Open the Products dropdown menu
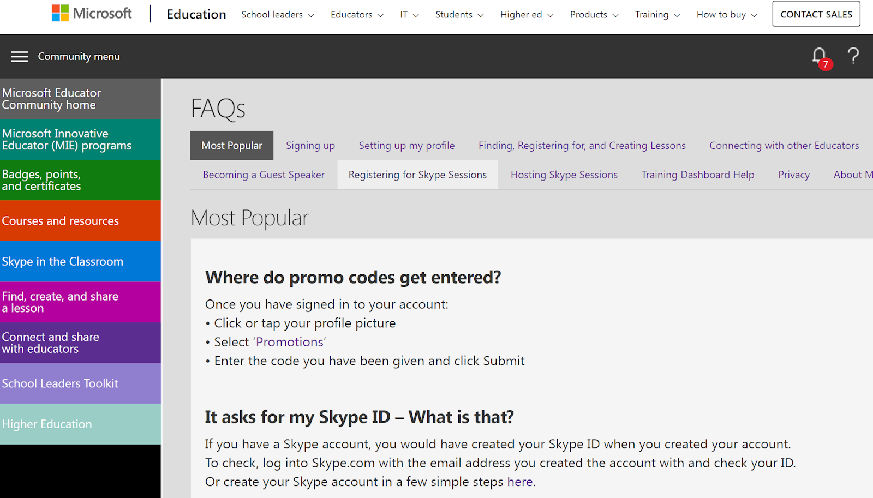The width and height of the screenshot is (873, 498). [x=594, y=15]
